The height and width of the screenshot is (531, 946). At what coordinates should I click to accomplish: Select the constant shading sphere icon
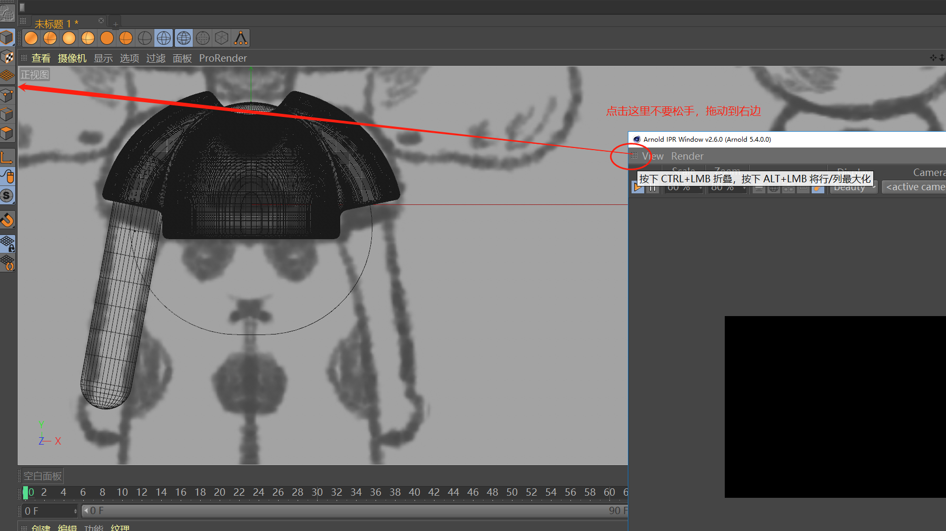[x=107, y=38]
